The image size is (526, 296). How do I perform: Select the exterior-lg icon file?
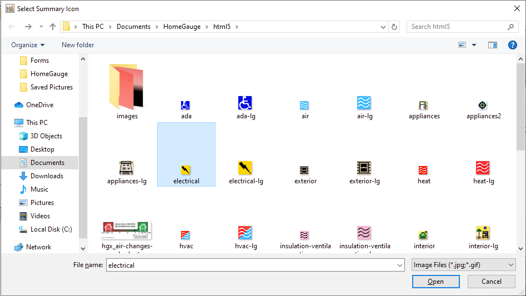[364, 168]
